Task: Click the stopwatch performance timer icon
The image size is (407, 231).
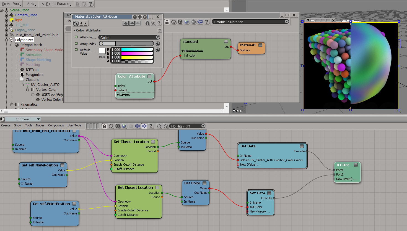Action: (159, 126)
